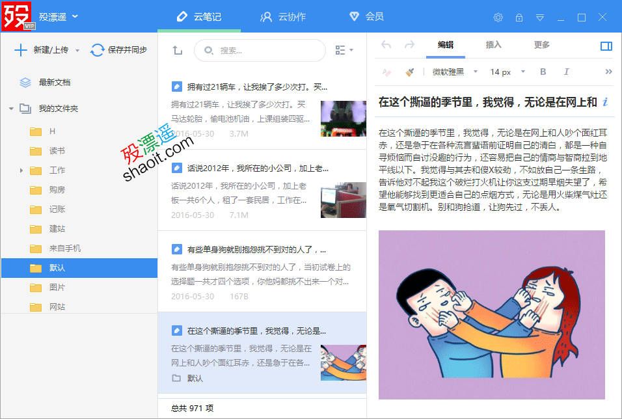Switch to the 编辑 tab
This screenshot has width=622, height=419.
tap(446, 45)
